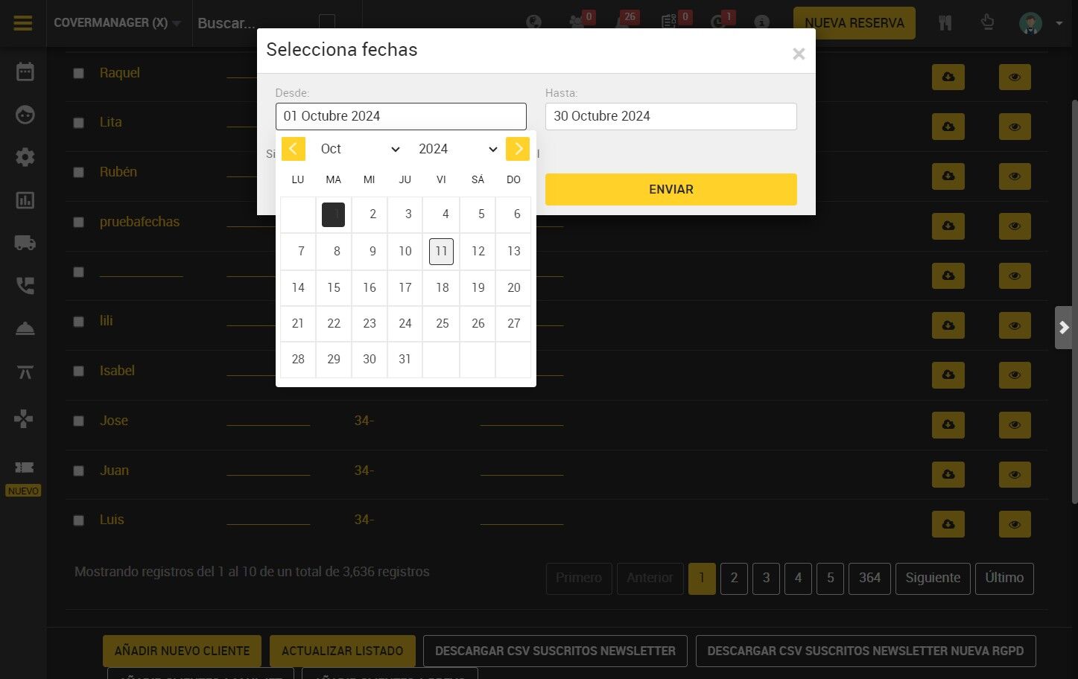Open the customers face icon in sidebar
1078x679 pixels.
pos(25,115)
